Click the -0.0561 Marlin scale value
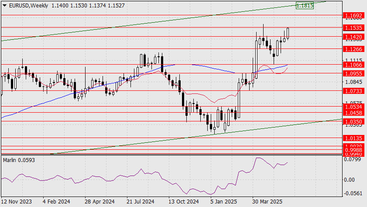Image resolution: width=367 pixels, height=207 pixels. [352, 193]
